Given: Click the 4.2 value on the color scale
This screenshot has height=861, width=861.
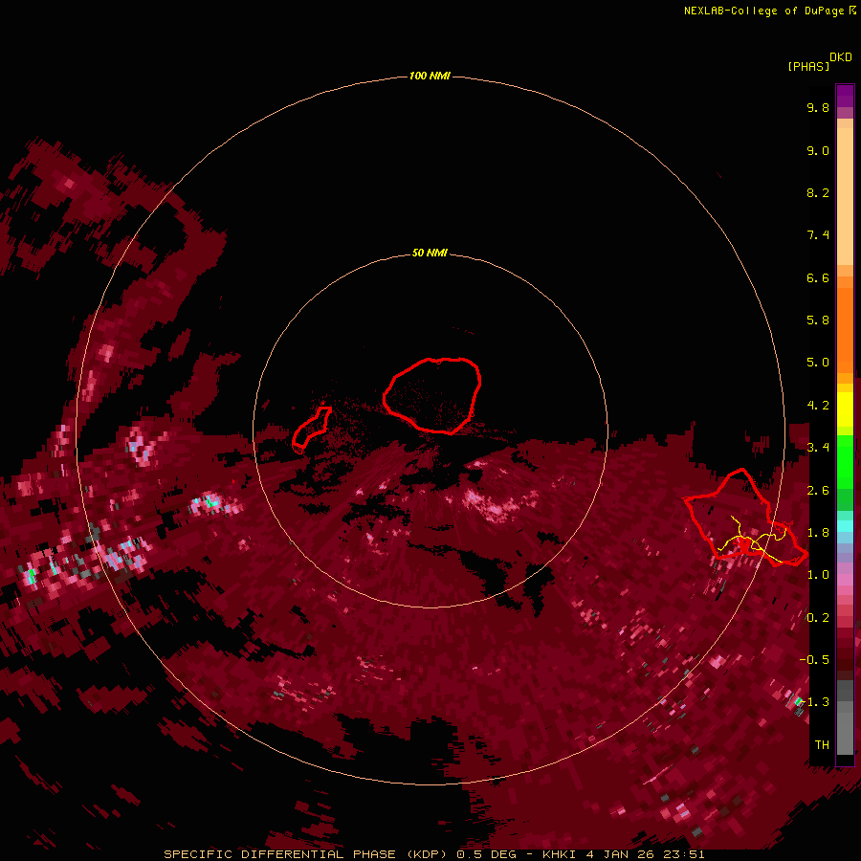Looking at the screenshot, I should click(818, 406).
